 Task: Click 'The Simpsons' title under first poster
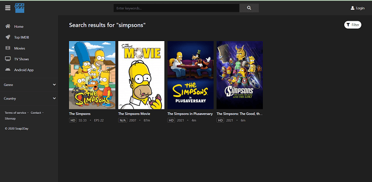point(80,114)
